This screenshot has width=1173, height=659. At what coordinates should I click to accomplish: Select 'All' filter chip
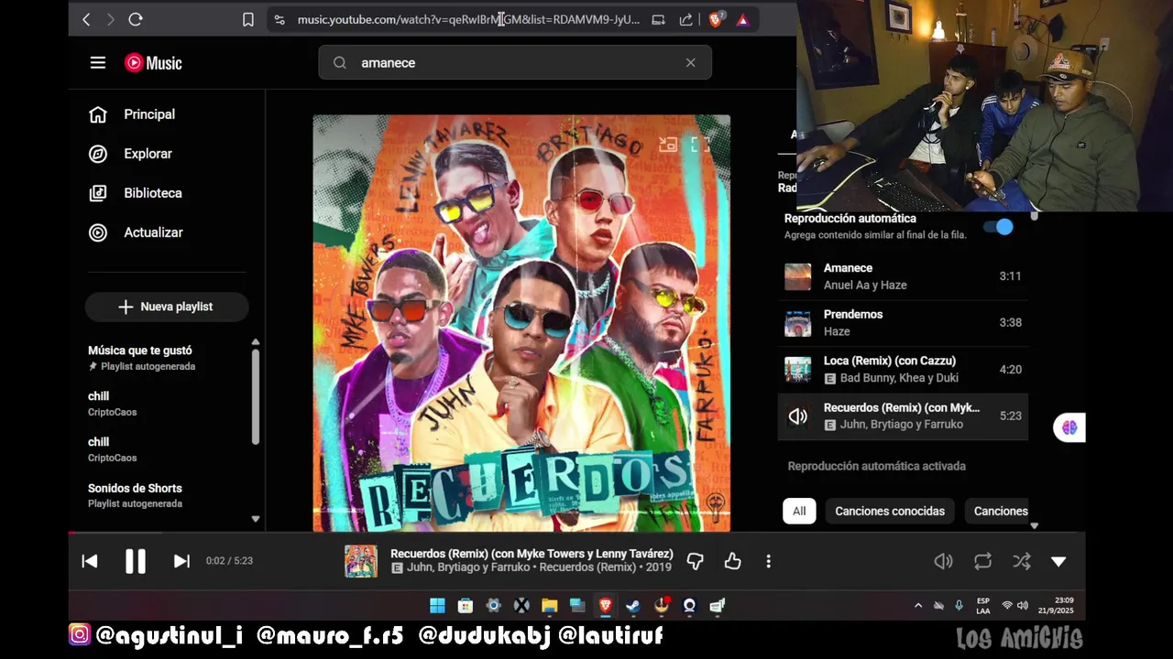click(x=799, y=511)
